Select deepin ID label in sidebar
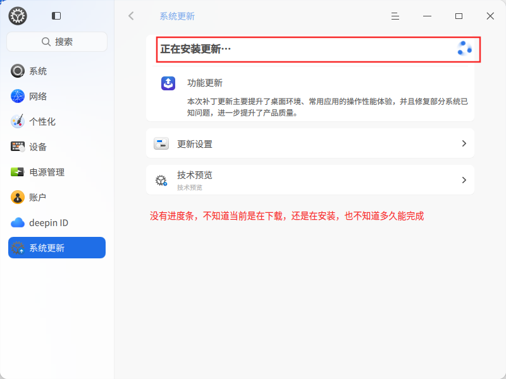This screenshot has height=379, width=506. pos(49,223)
